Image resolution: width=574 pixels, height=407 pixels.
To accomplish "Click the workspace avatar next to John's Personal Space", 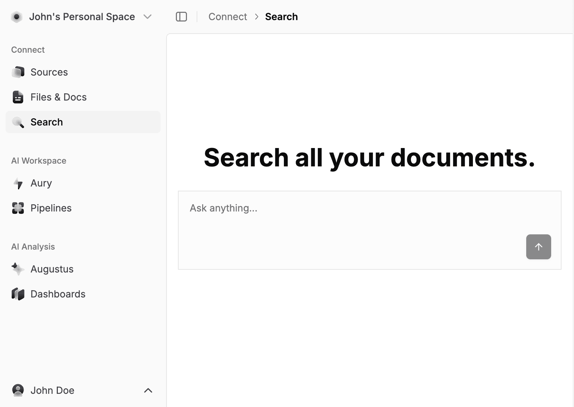I will pyautogui.click(x=16, y=16).
